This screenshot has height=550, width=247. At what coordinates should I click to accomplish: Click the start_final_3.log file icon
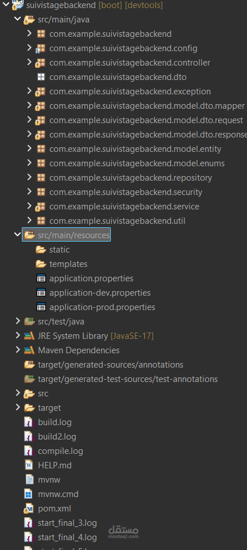coord(29,523)
